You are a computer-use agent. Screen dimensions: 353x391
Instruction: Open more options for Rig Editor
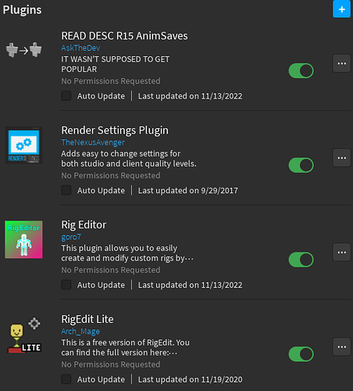coord(341,252)
